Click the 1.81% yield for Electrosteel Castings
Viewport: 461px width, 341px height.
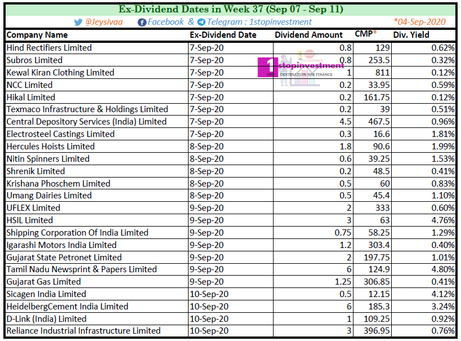[x=443, y=134]
